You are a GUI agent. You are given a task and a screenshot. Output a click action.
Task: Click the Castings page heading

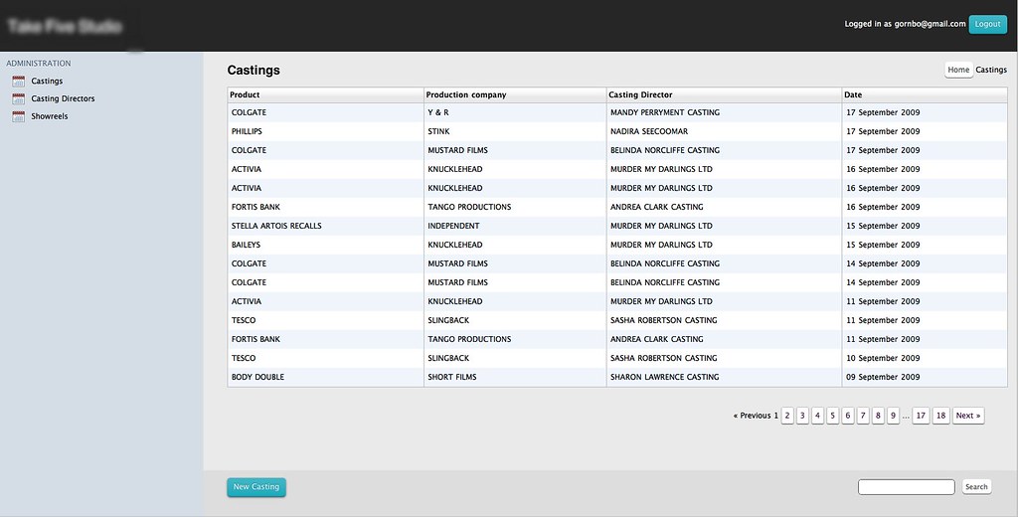254,71
